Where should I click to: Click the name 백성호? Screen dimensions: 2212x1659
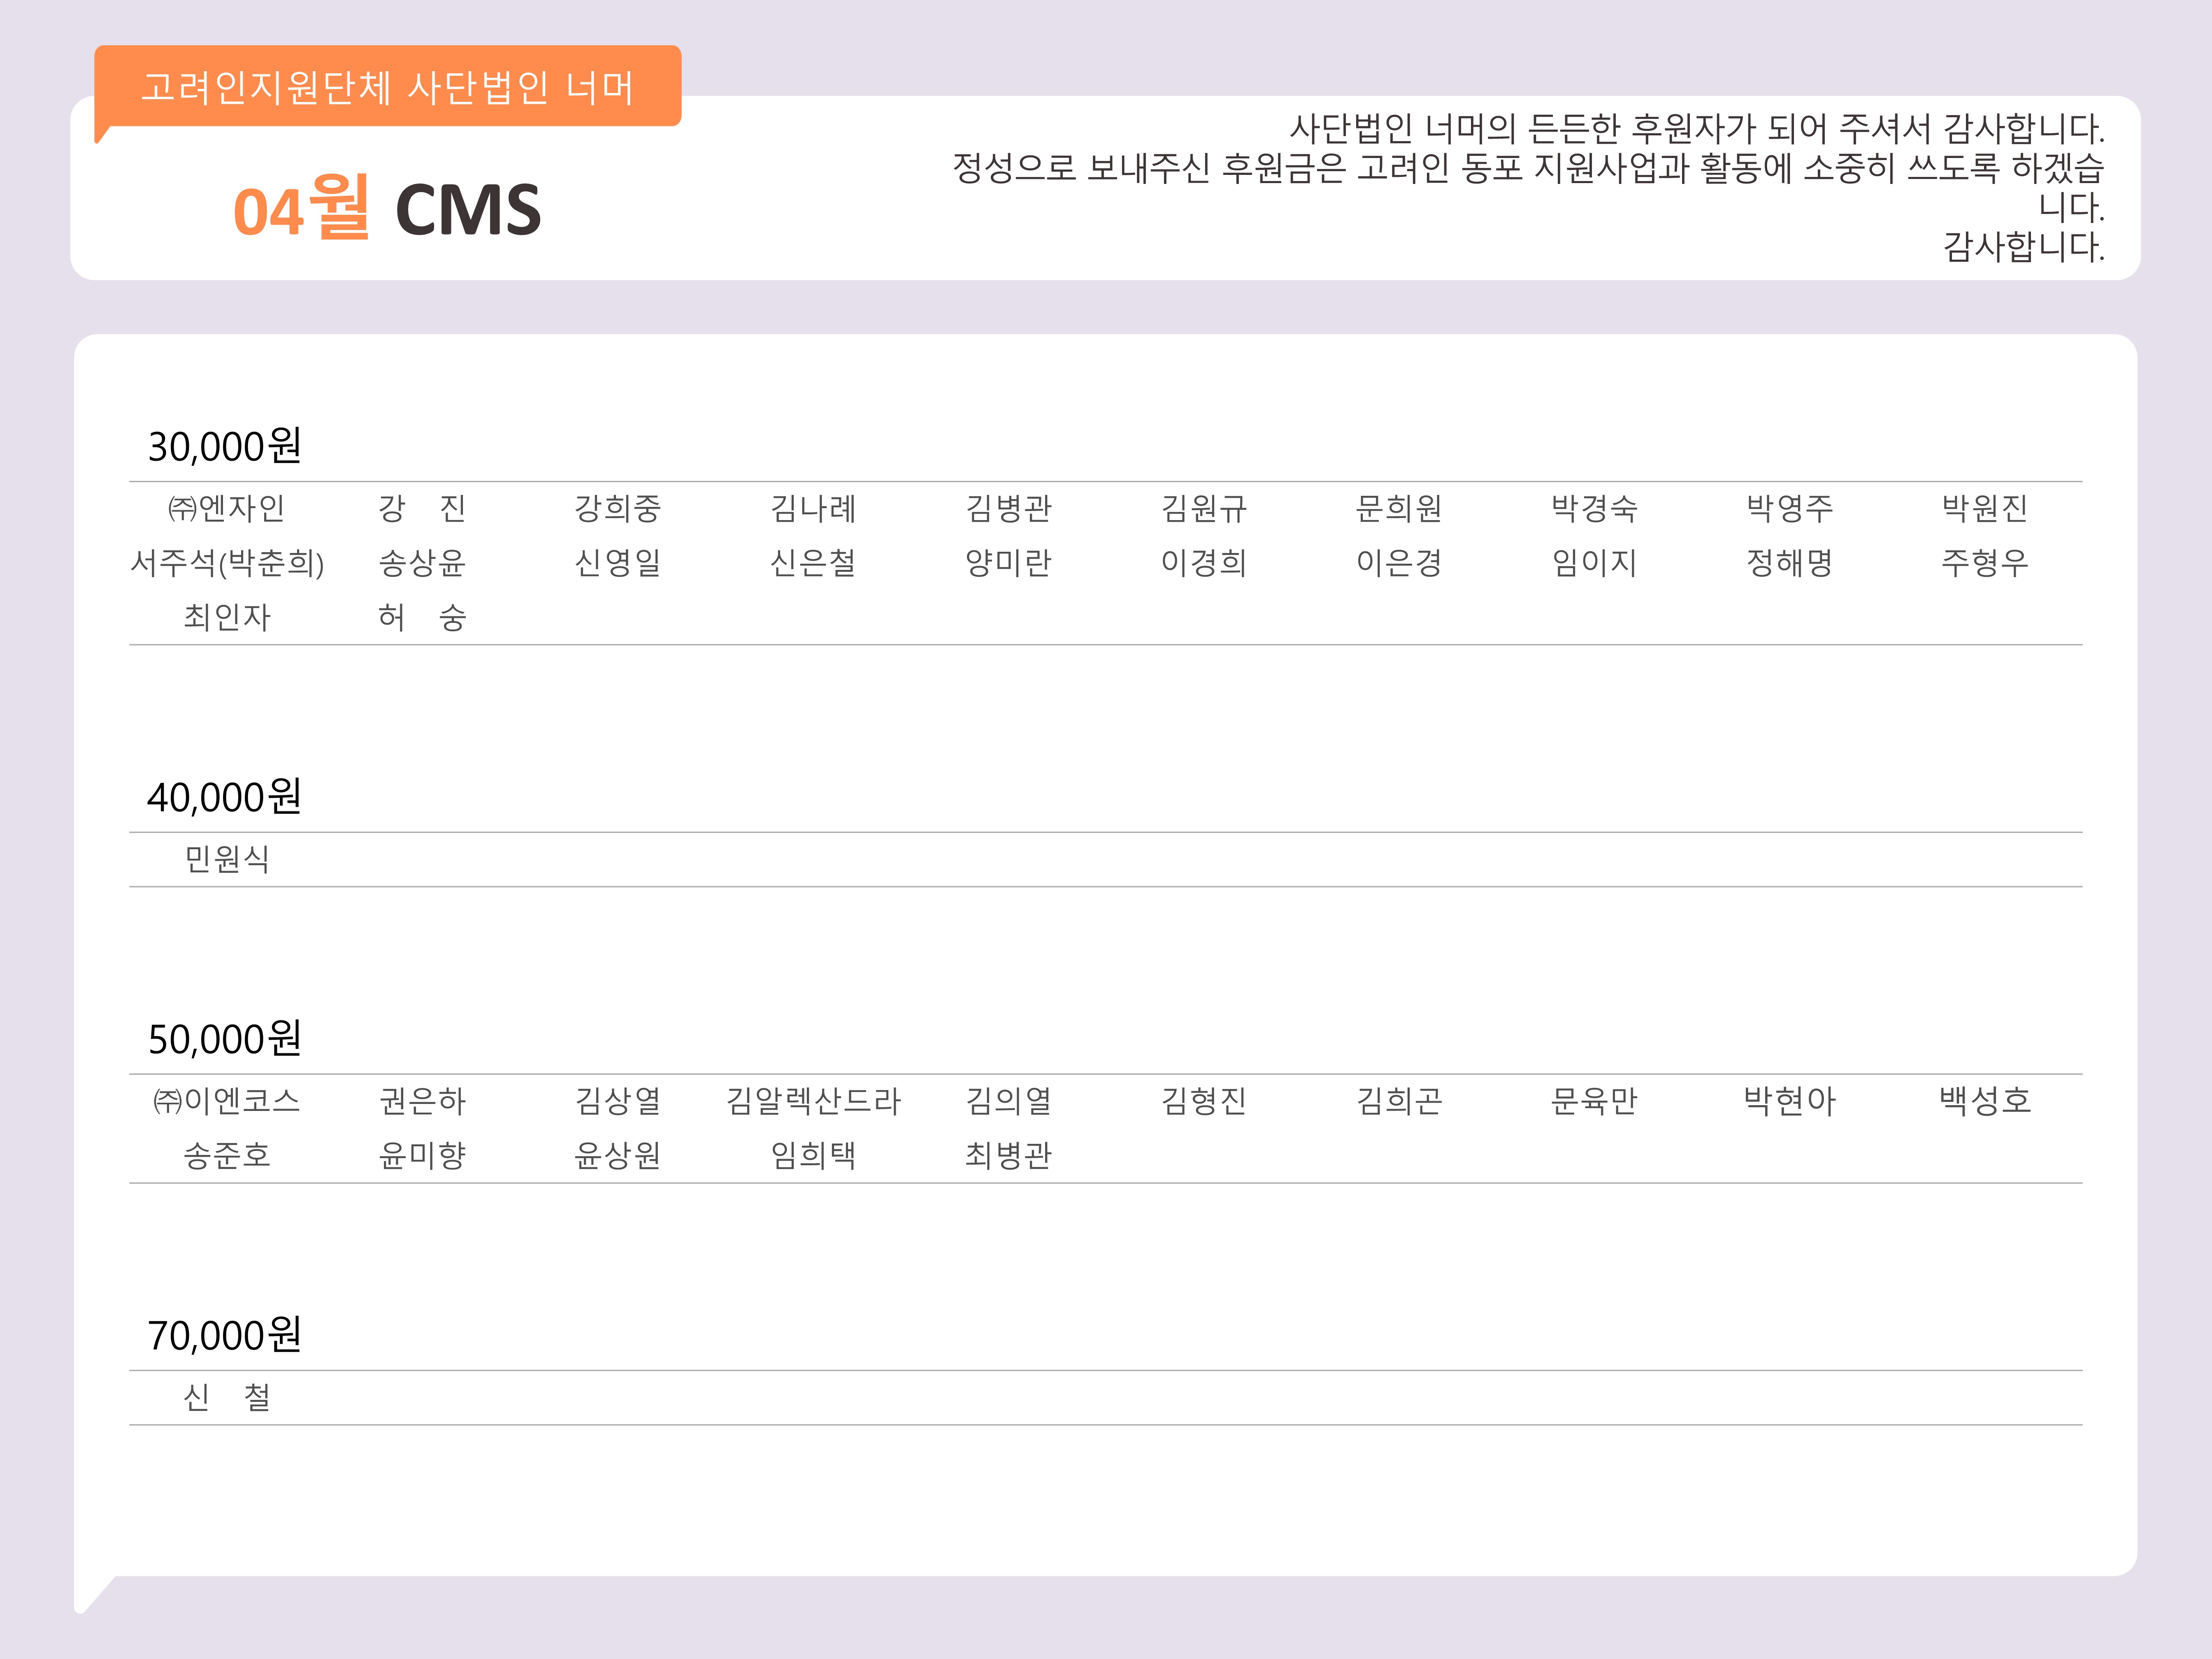click(1985, 1101)
